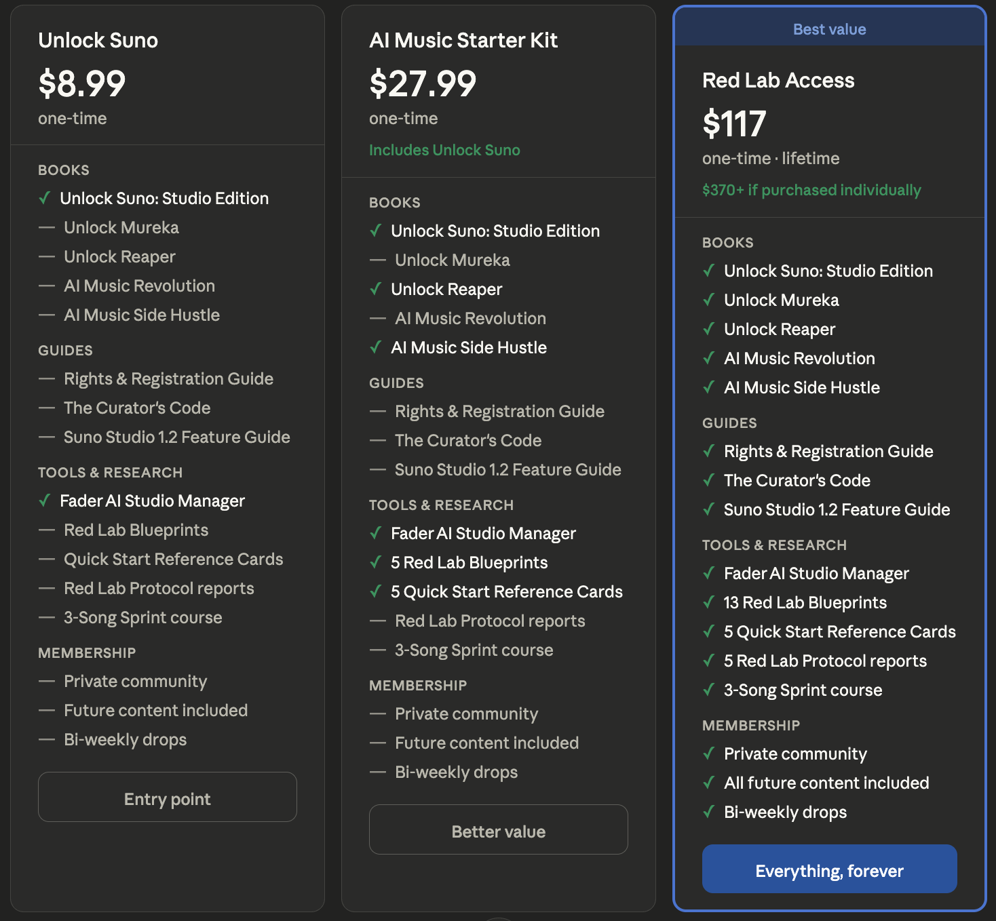Click the $8.99 price in Unlock Suno
The image size is (996, 921).
82,83
